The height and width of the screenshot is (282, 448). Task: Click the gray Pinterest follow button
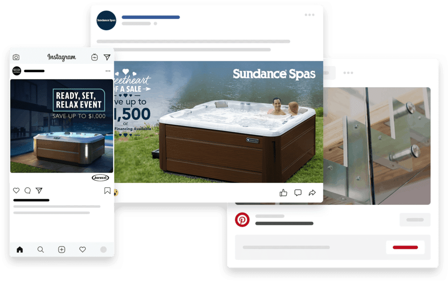click(415, 220)
